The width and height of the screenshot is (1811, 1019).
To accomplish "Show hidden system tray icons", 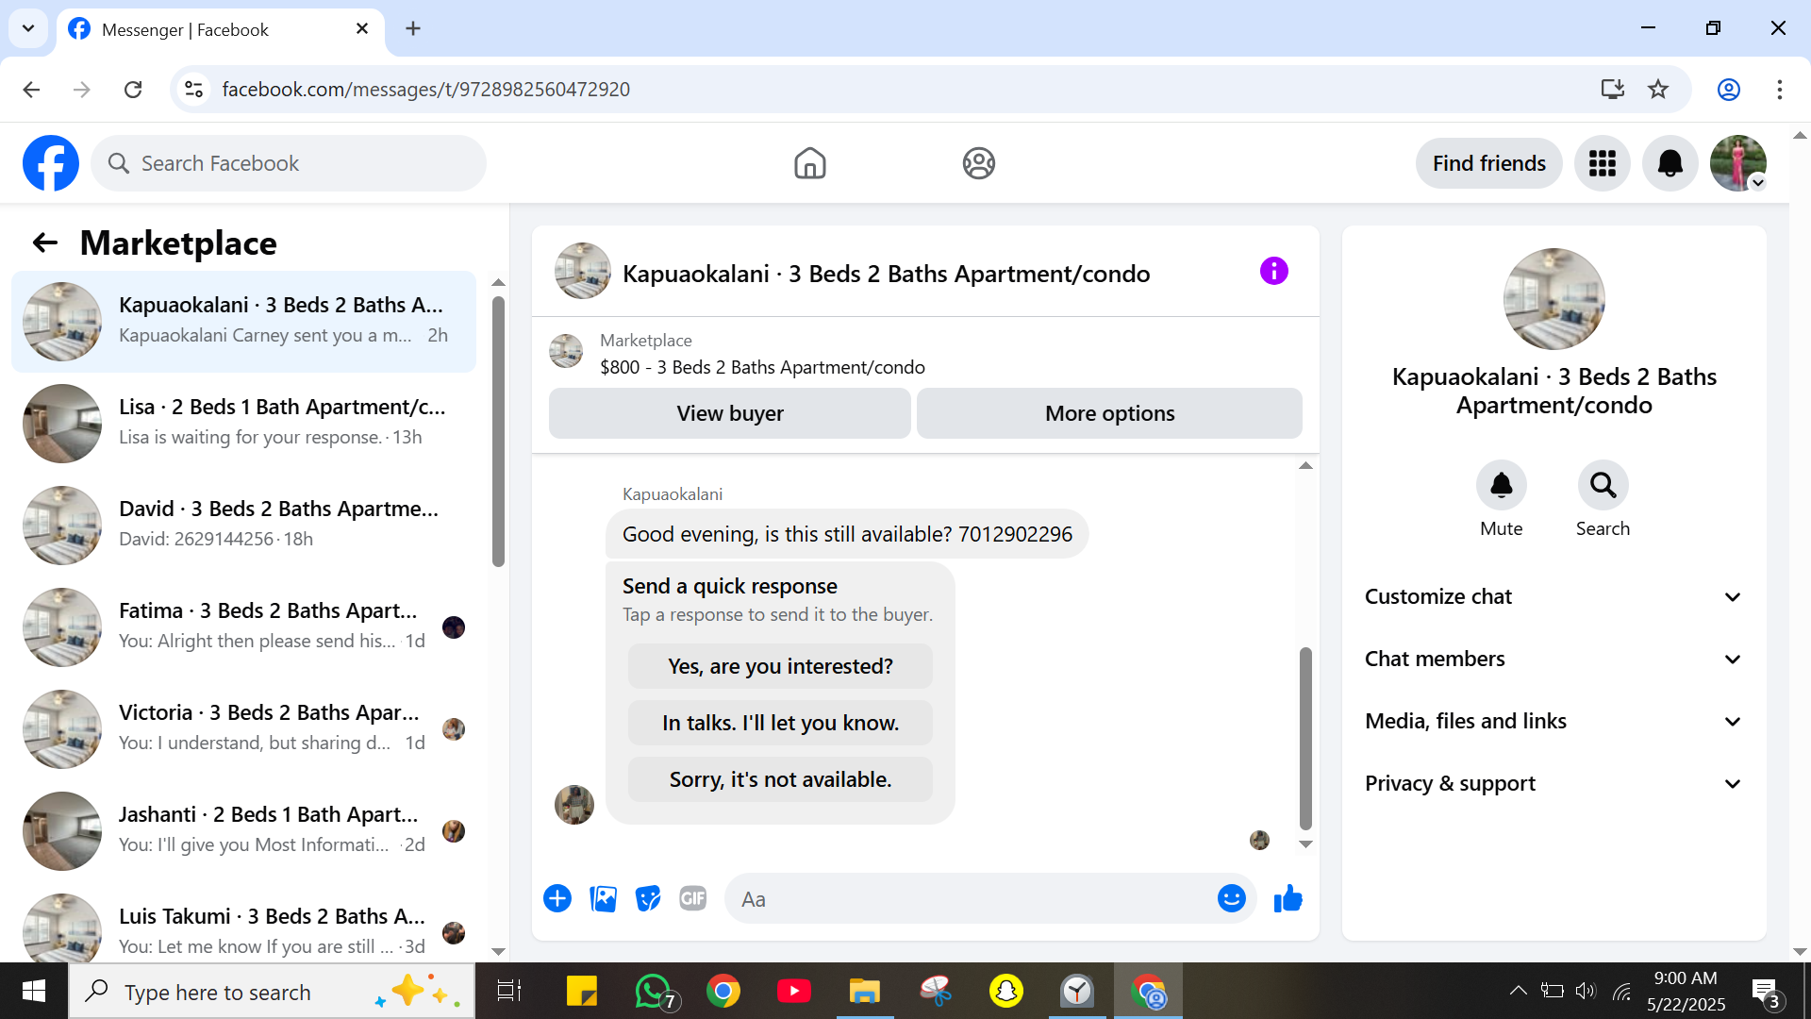I will (x=1518, y=991).
